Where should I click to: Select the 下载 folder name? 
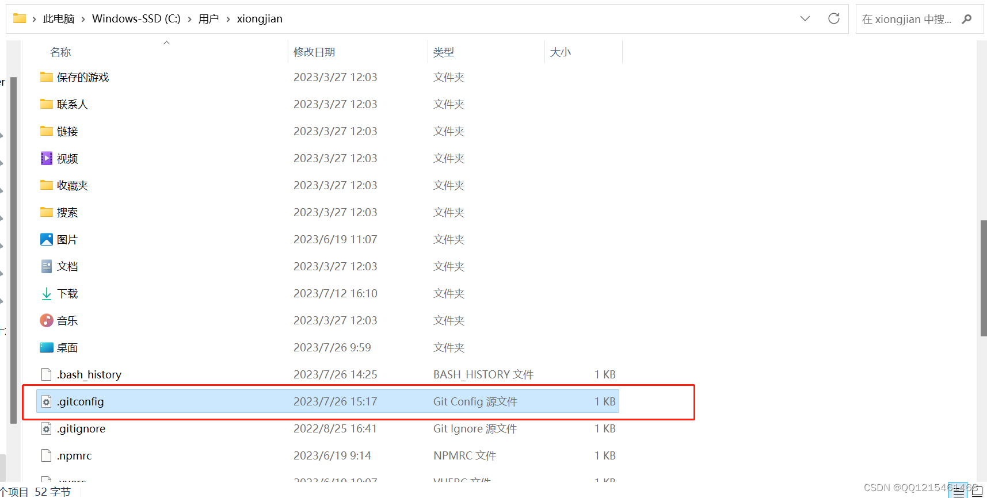pyautogui.click(x=67, y=293)
